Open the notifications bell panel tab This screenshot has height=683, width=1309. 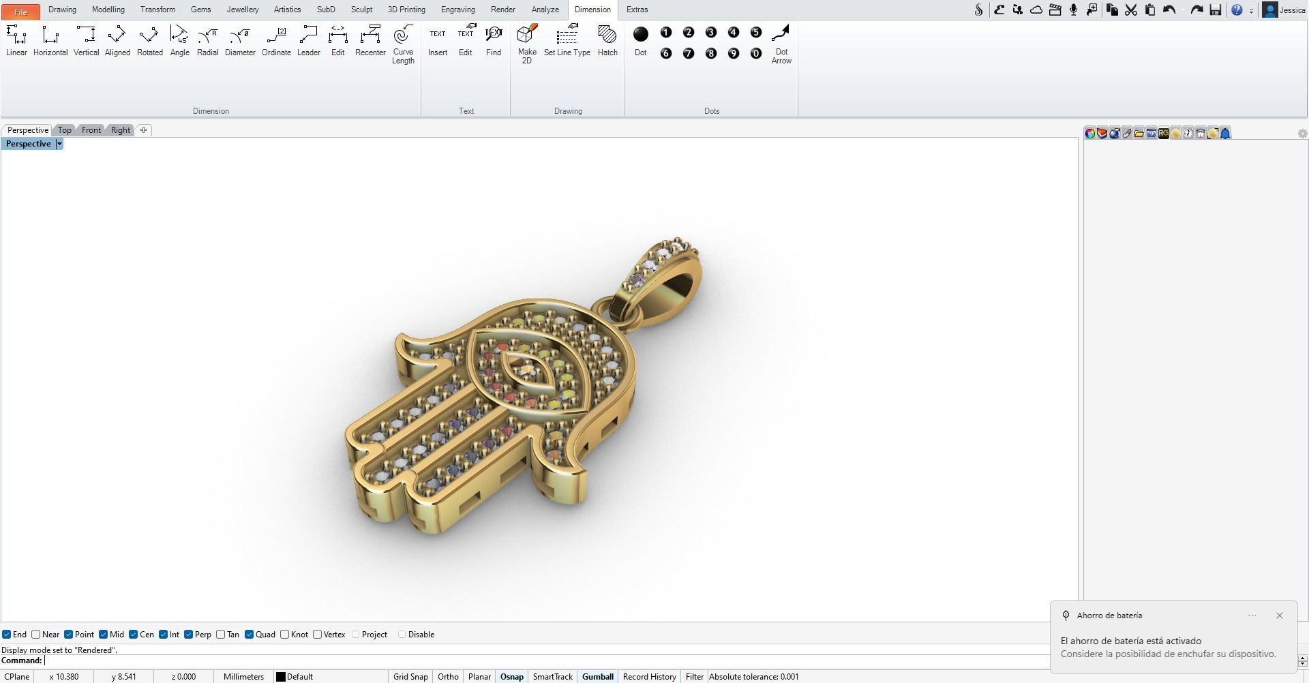point(1225,133)
